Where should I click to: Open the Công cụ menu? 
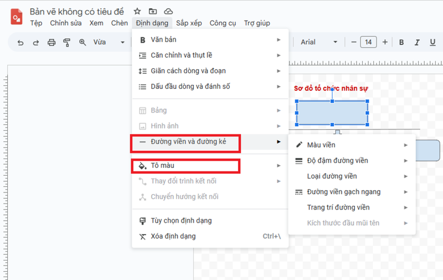[x=223, y=23]
